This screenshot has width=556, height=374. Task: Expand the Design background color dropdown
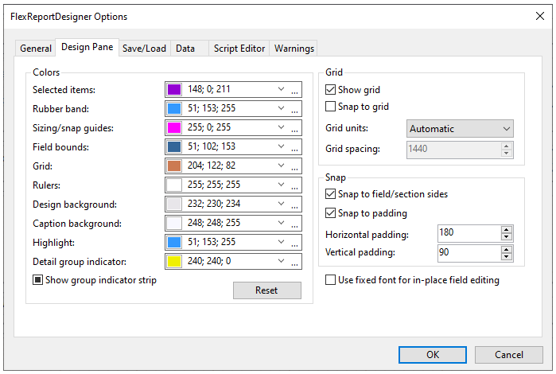tap(281, 204)
